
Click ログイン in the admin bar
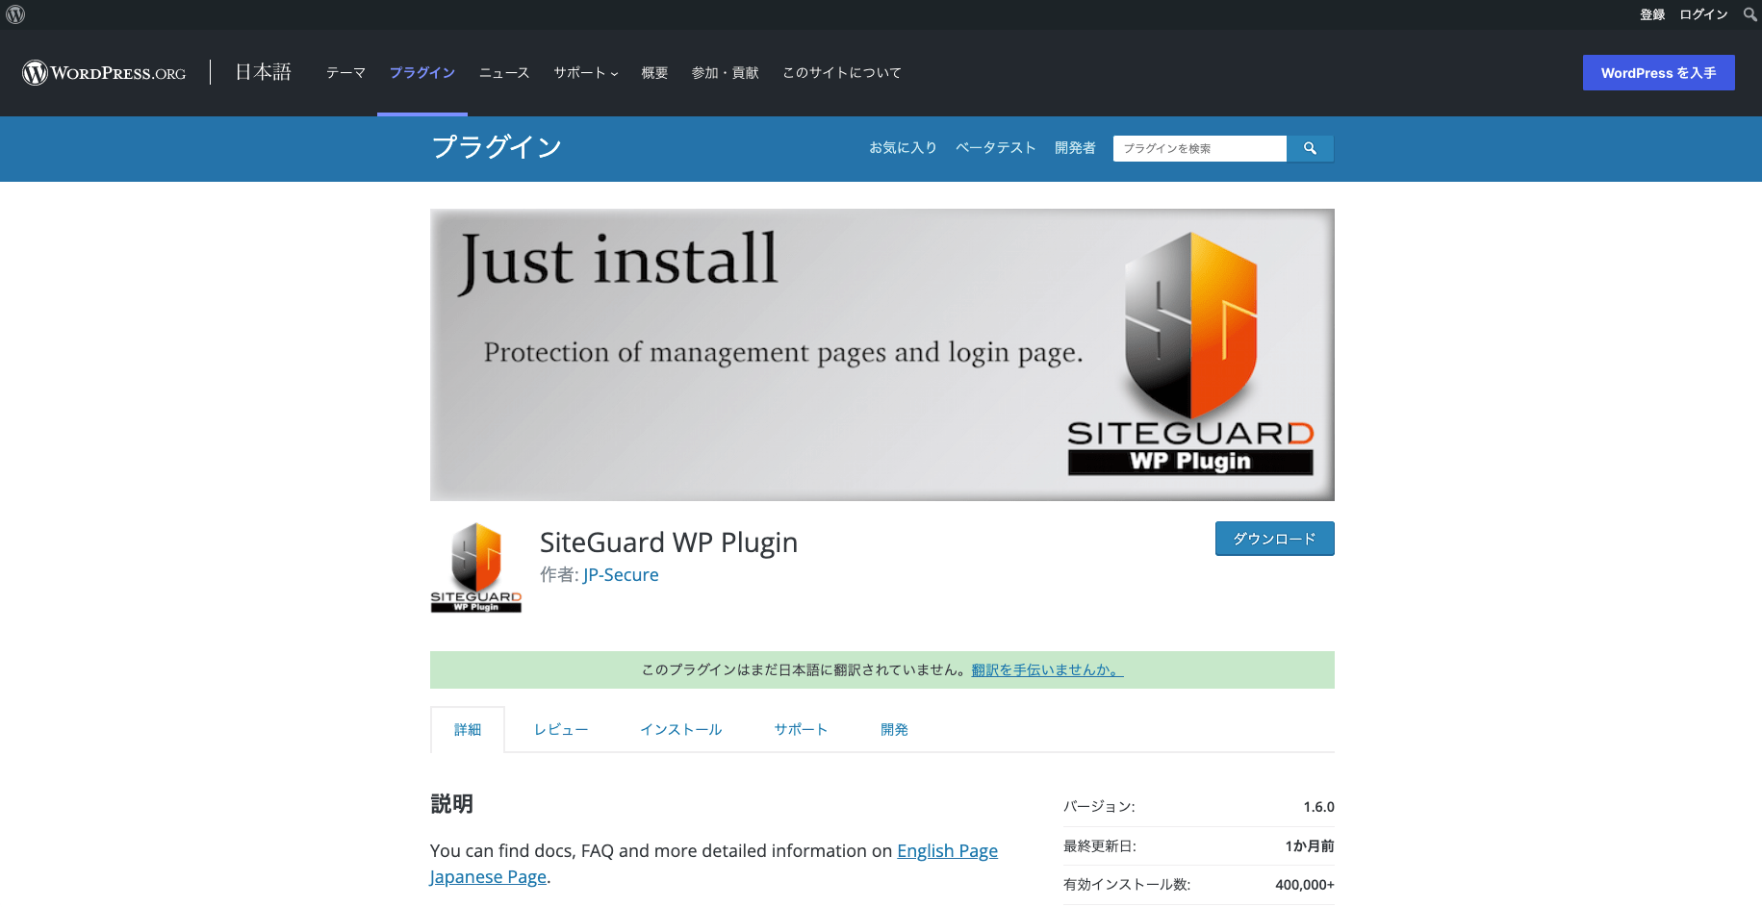[1703, 14]
